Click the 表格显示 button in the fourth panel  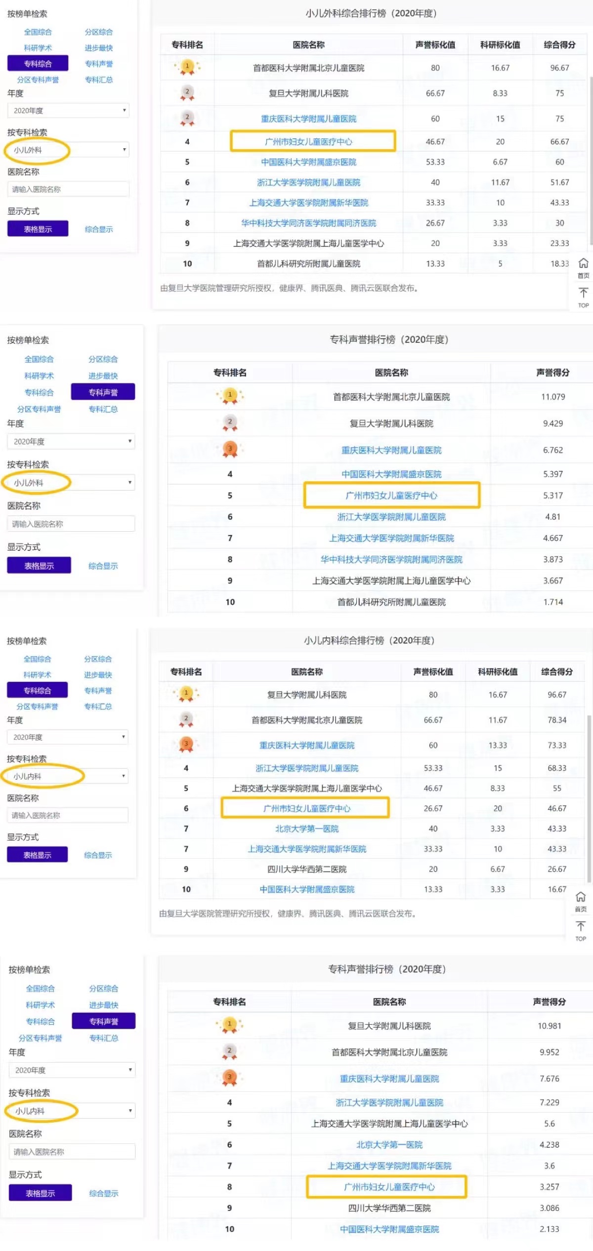[41, 1193]
